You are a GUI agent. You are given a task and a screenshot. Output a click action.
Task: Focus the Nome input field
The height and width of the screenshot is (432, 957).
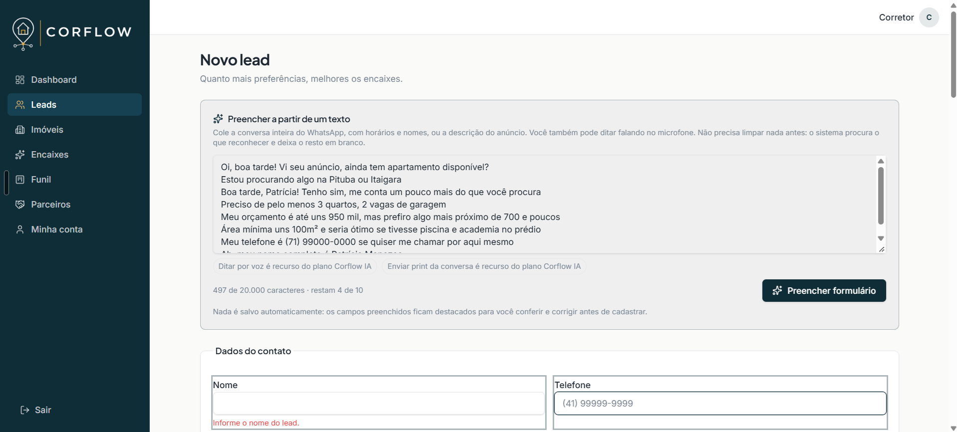tap(378, 404)
